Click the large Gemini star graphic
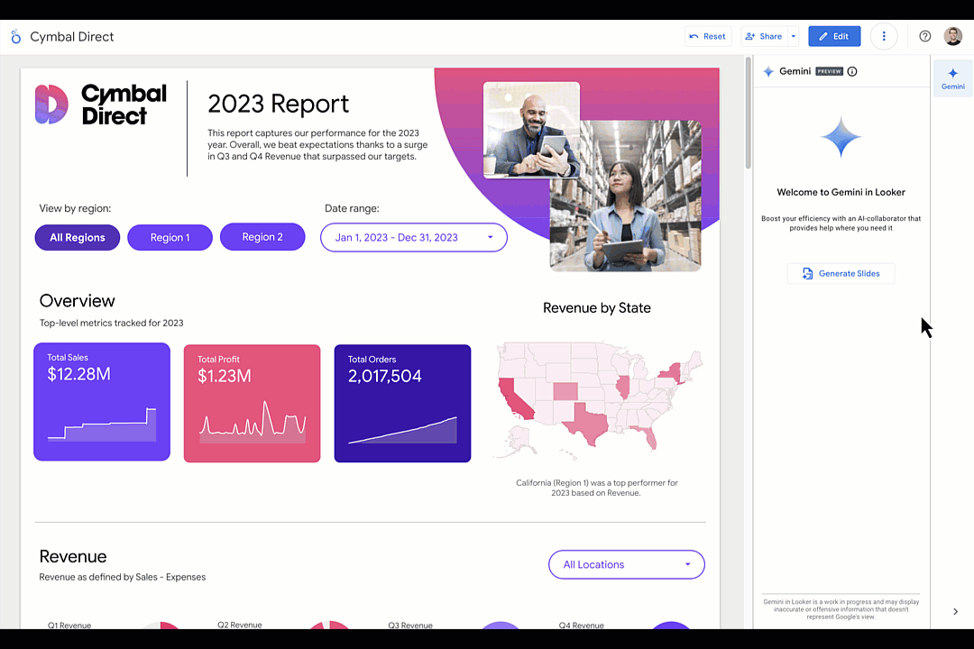 click(841, 137)
